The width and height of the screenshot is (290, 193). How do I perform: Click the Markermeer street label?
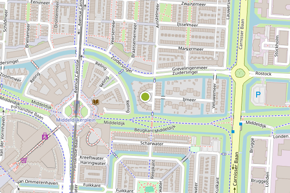tap(191, 49)
